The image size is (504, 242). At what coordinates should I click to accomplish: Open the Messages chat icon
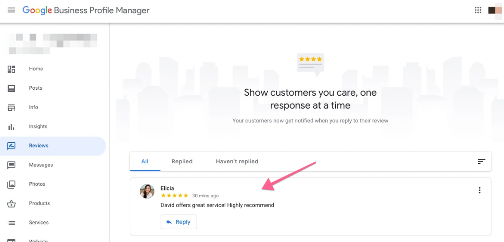[x=11, y=165]
